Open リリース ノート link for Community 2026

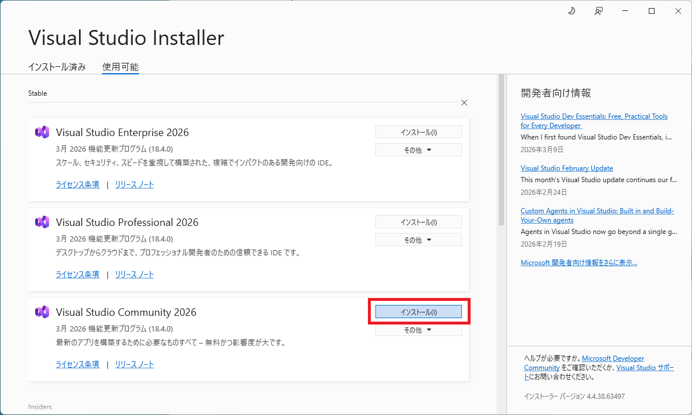coord(134,364)
